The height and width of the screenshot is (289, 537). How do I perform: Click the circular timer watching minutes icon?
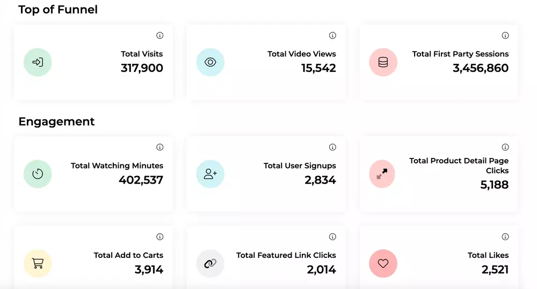[38, 174]
